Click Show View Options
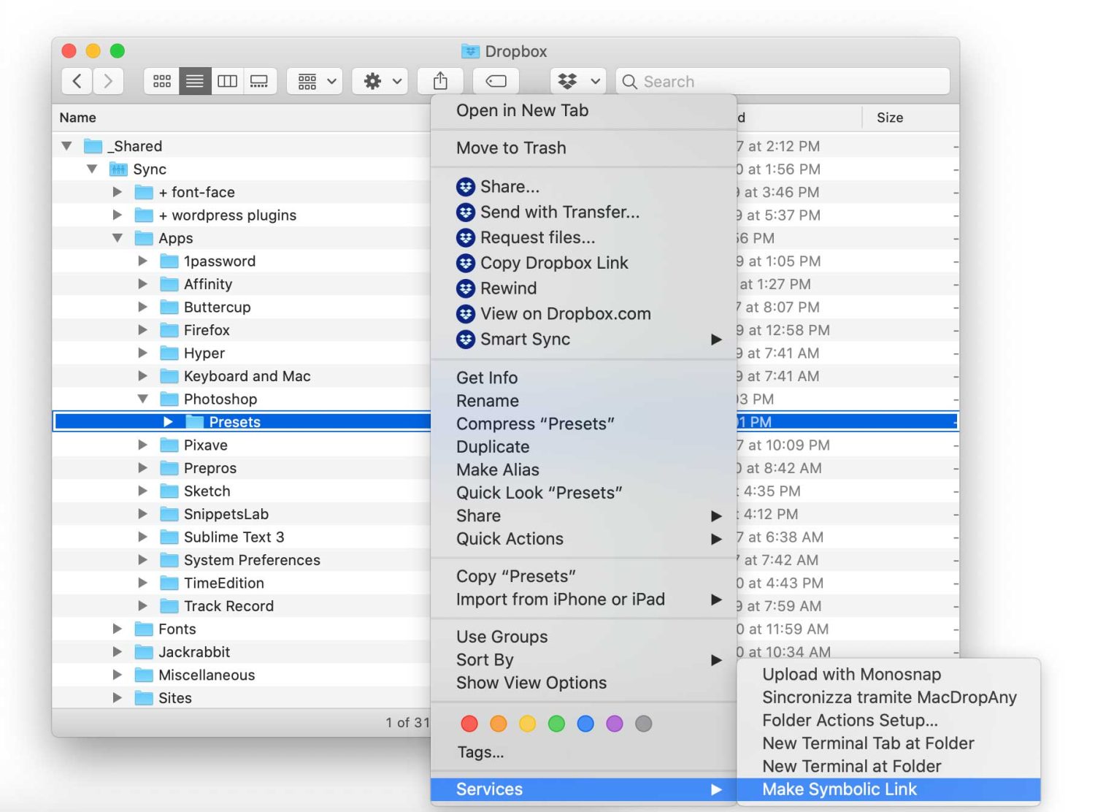 click(531, 682)
